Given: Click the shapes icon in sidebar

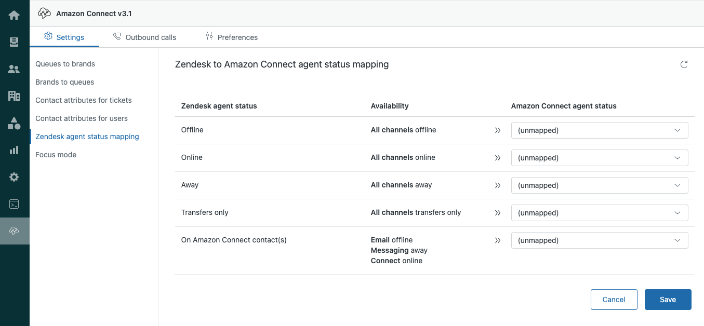Looking at the screenshot, I should pos(14,123).
